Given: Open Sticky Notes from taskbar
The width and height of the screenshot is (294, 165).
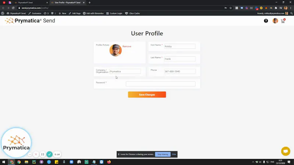Looking at the screenshot, I should coord(57,162).
